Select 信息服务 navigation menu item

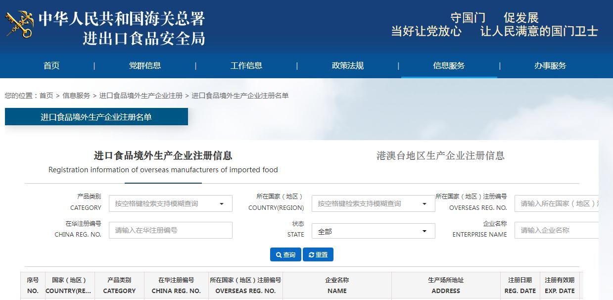449,66
